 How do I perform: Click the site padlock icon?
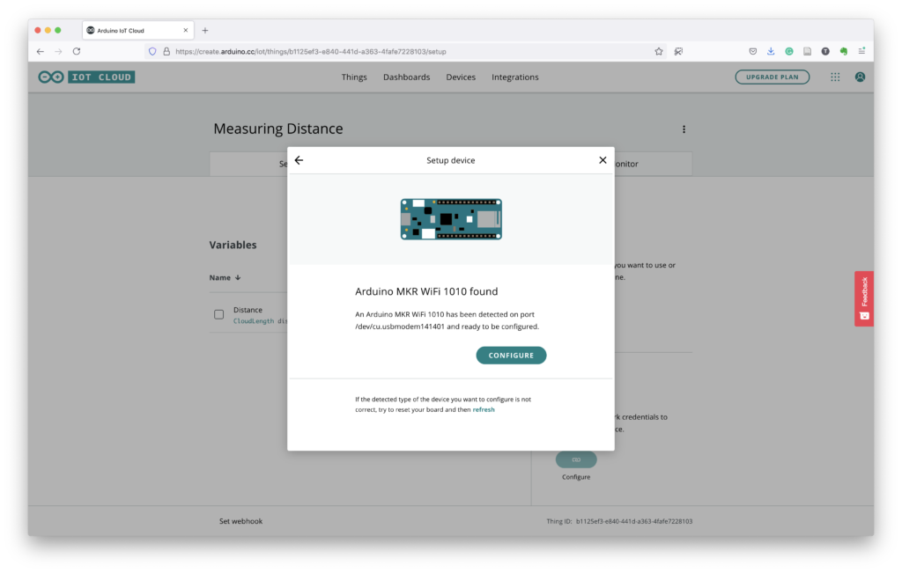[166, 52]
